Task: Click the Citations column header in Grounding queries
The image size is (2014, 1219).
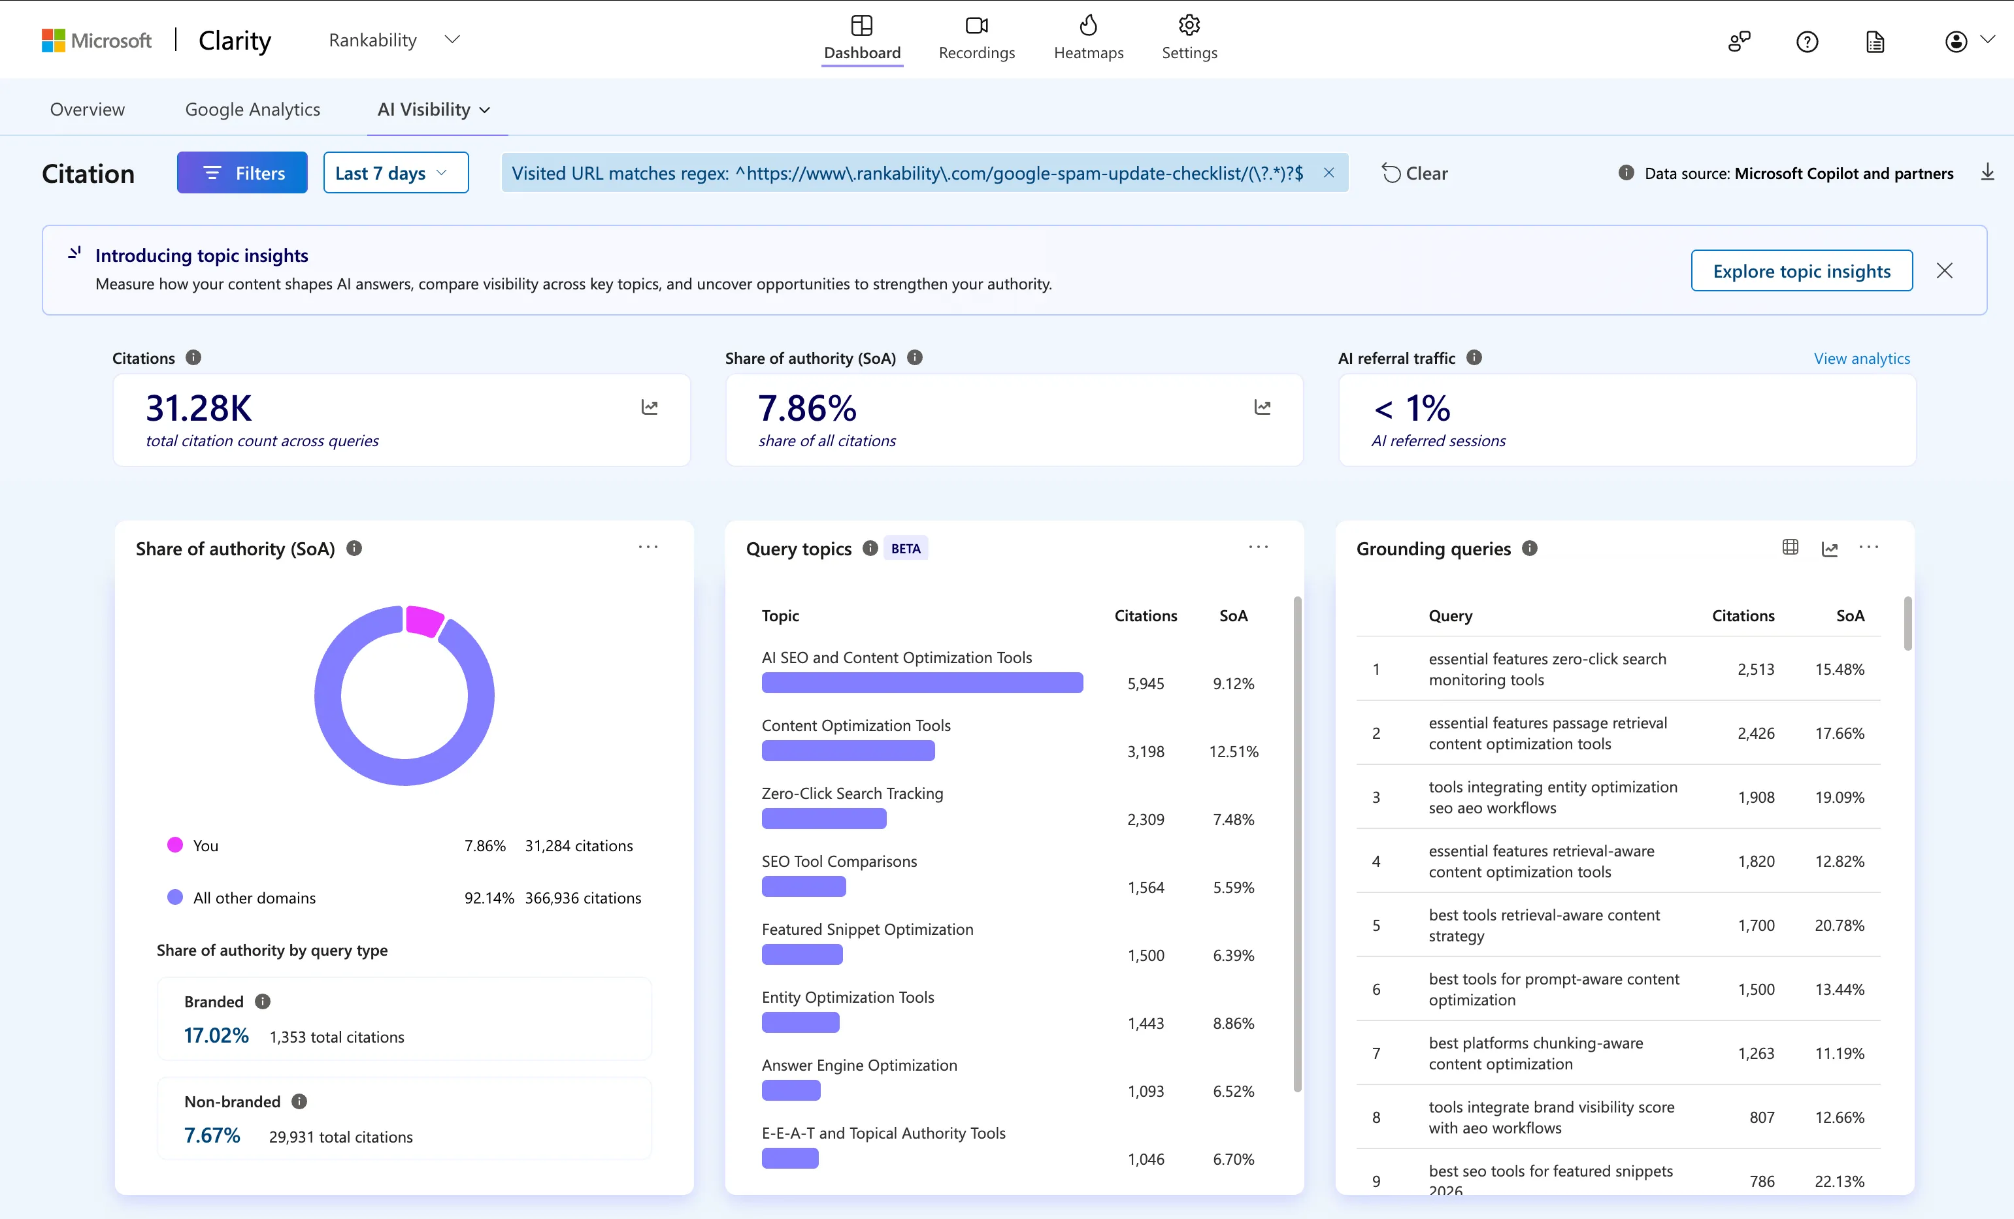Action: pos(1743,615)
